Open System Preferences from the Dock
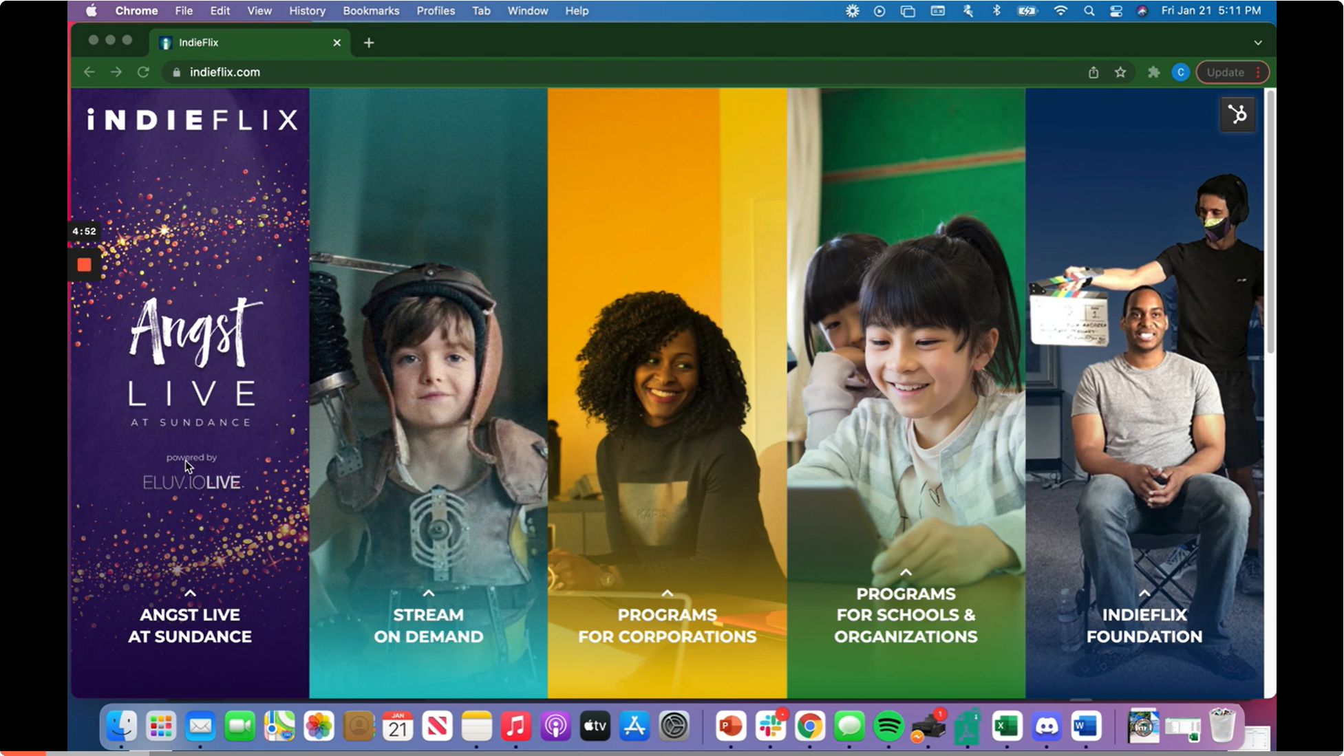The image size is (1344, 756). (x=674, y=726)
